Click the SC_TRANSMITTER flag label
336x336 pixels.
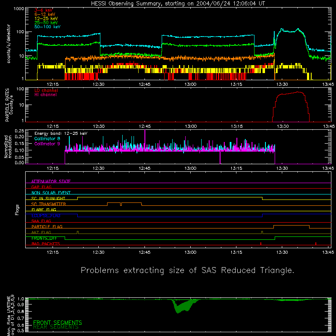[48, 204]
